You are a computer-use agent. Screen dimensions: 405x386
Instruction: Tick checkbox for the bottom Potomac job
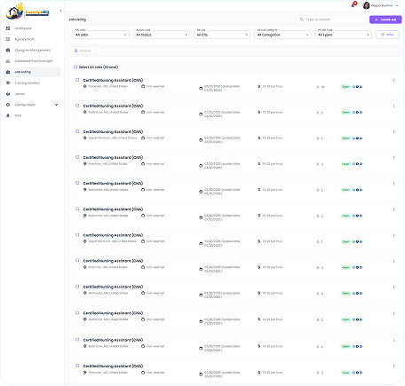[77, 366]
